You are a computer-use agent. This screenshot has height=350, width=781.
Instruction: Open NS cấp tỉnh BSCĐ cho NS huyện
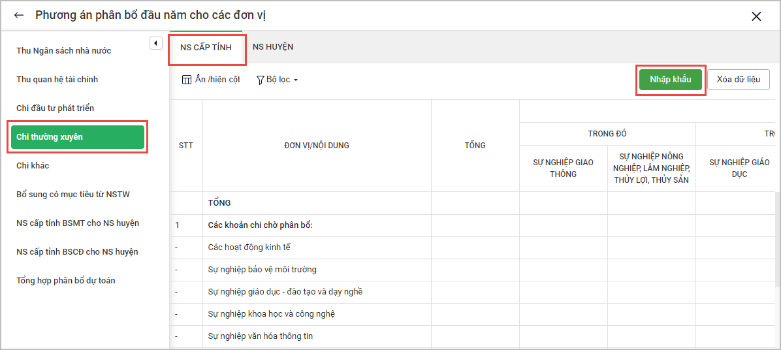coord(77,252)
